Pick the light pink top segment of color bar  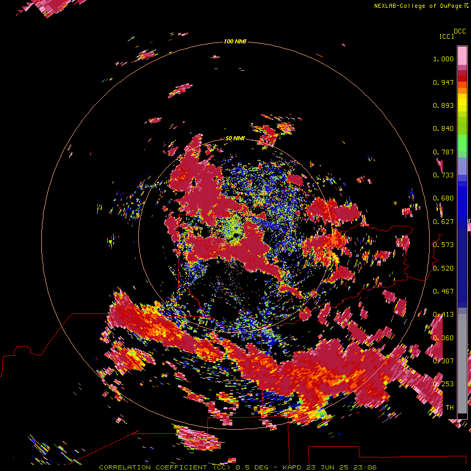pos(462,55)
